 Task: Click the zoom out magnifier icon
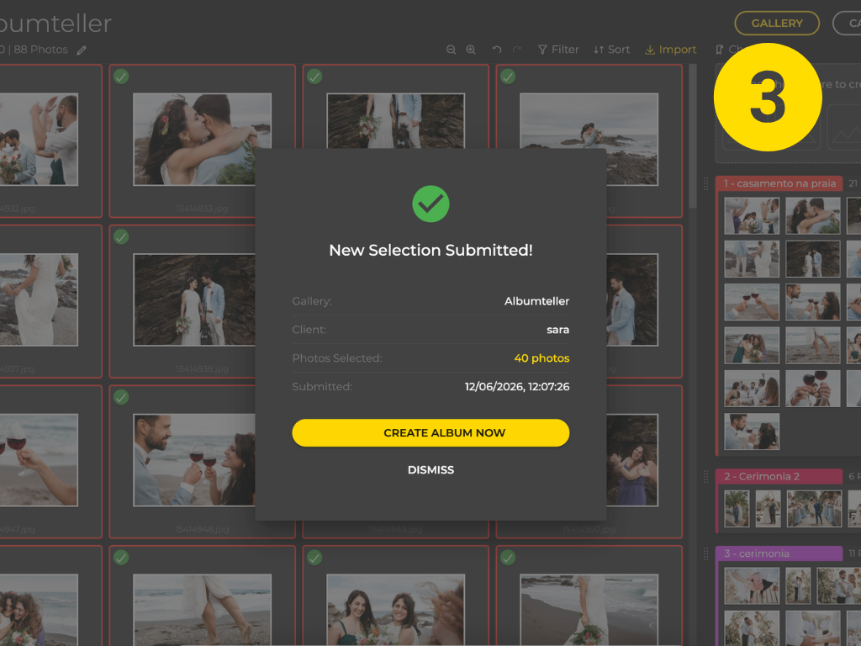pos(451,50)
